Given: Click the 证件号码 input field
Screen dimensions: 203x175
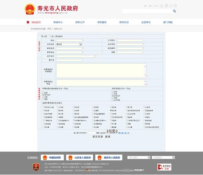Looking at the screenshot, I should pyautogui.click(x=130, y=44).
